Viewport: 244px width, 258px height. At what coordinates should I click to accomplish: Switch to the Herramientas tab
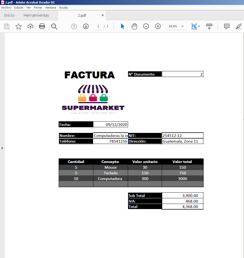(36, 15)
